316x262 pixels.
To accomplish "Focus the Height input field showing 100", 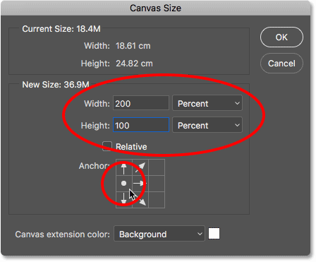I will (x=141, y=125).
